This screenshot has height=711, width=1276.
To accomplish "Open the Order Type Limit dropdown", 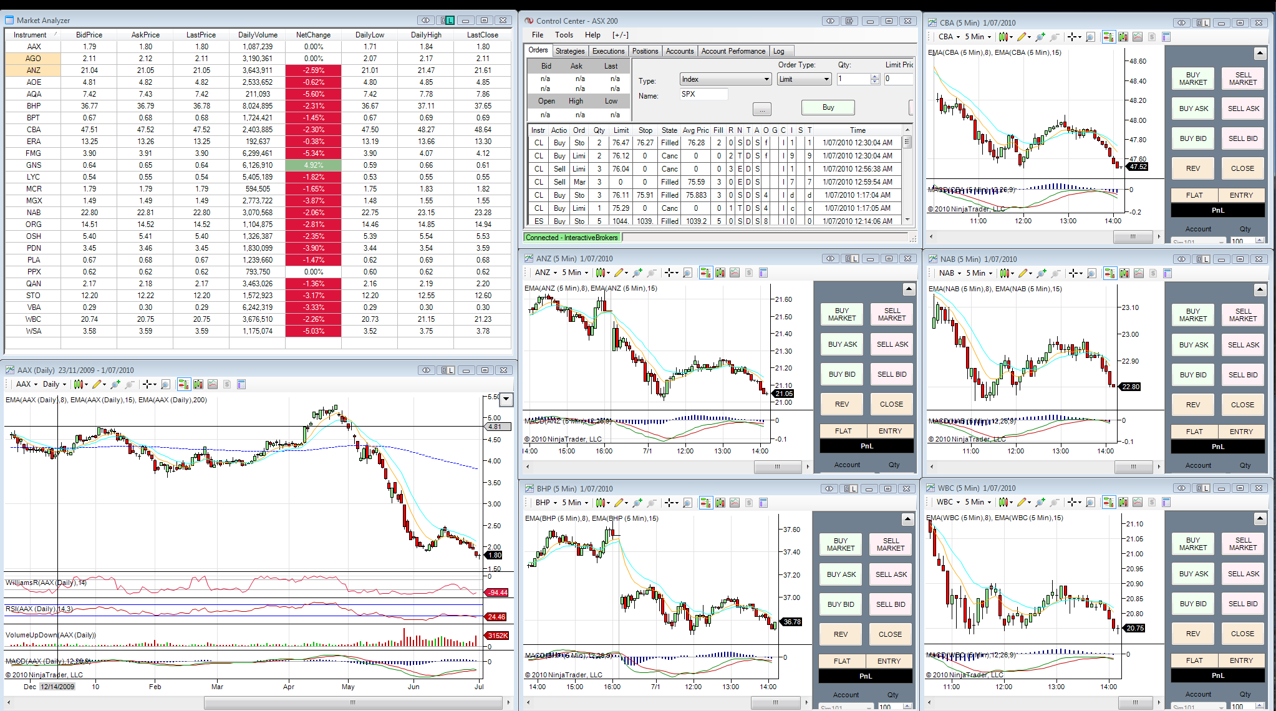I will coord(805,79).
